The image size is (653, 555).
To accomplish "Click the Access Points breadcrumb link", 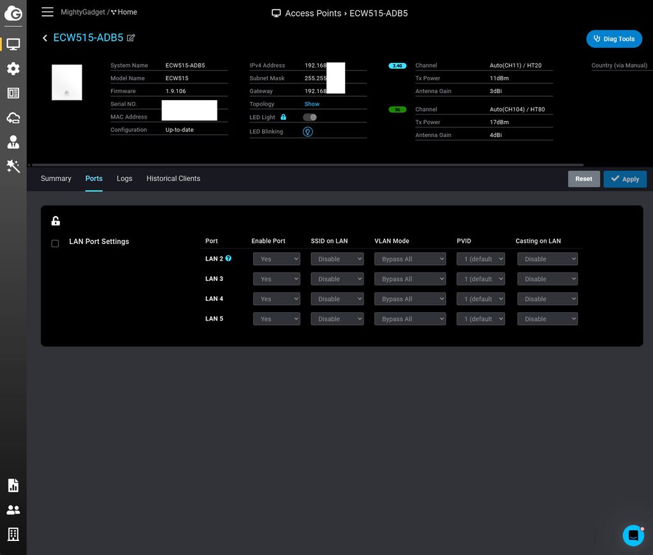I will click(312, 13).
